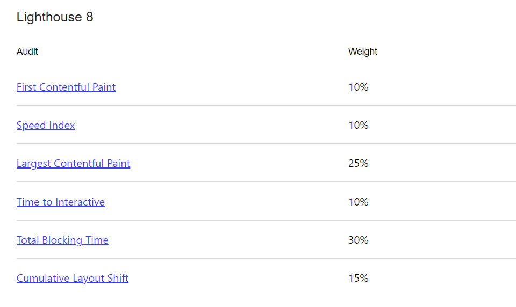
Task: Open the First Contentful Paint link
Action: (66, 87)
